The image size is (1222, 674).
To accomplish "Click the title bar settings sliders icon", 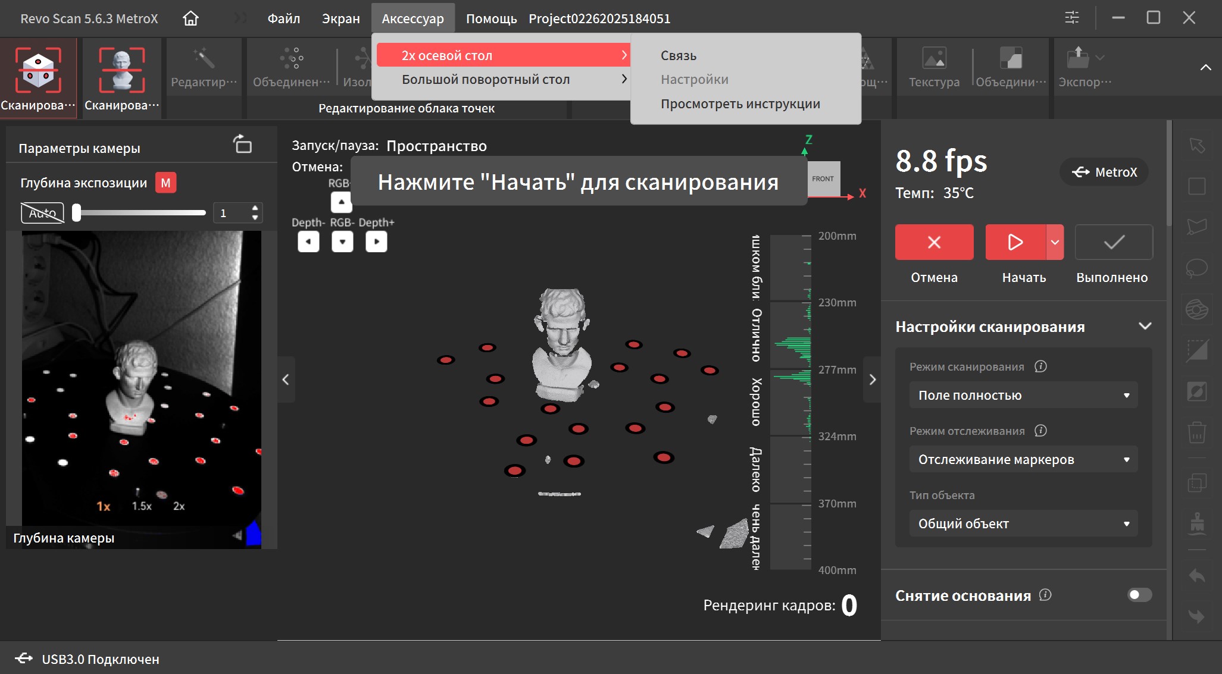I will [1071, 18].
